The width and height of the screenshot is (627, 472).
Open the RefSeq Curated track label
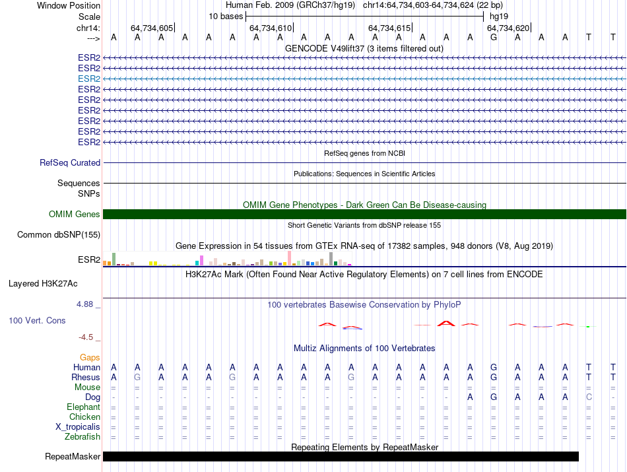(70, 163)
